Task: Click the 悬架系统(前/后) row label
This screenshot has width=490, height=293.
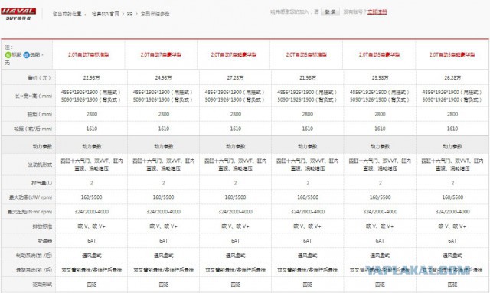Action: pyautogui.click(x=34, y=270)
